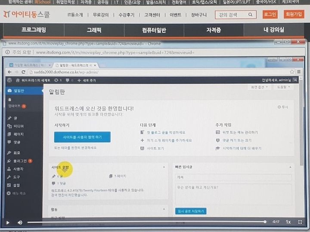
Task: Open the comments bubble in admin bar
Action: 69,80
